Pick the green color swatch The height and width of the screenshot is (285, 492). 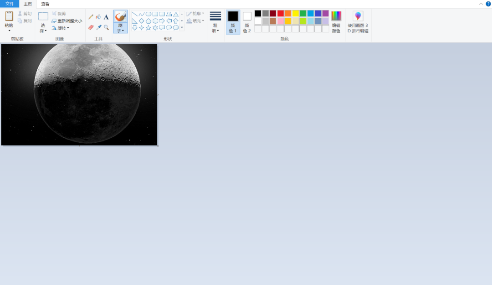tap(303, 13)
